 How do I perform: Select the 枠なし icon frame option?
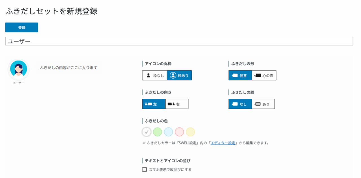click(x=155, y=75)
